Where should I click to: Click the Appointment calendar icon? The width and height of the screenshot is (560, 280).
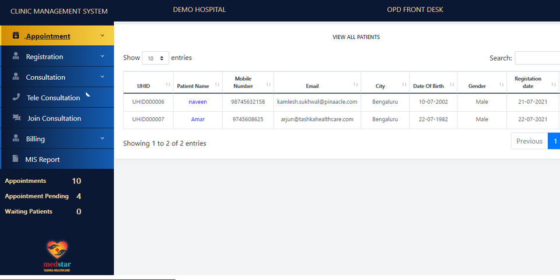(x=16, y=36)
